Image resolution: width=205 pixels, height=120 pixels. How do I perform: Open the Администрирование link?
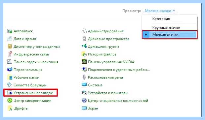106,31
